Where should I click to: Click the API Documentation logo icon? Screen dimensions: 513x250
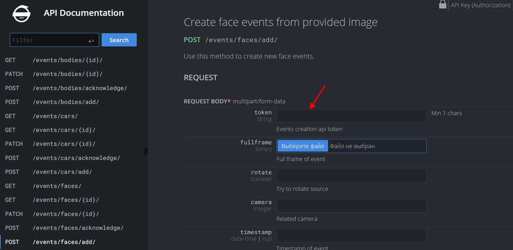[x=21, y=14]
